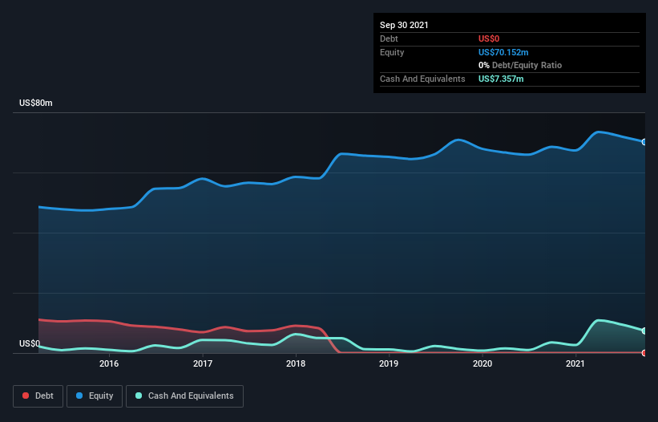Toggle the Cash And Equivalents legend button
This screenshot has width=658, height=422.
184,396
